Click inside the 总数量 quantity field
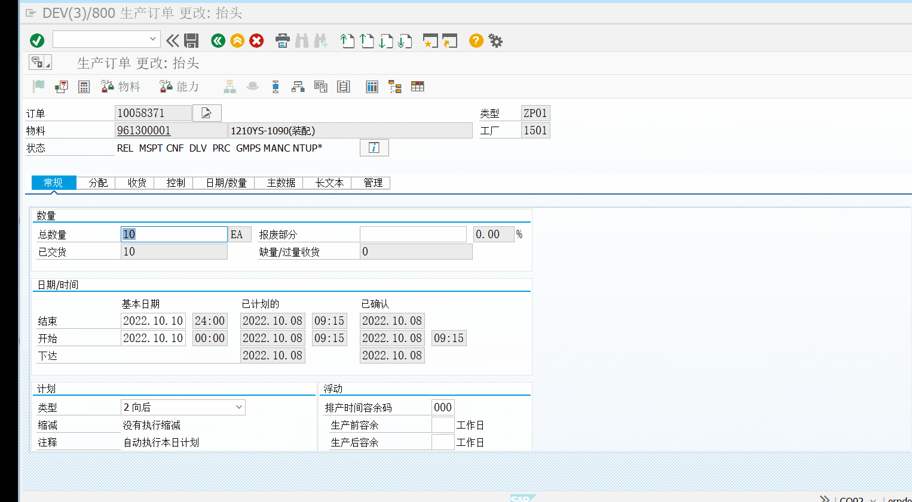 click(173, 234)
